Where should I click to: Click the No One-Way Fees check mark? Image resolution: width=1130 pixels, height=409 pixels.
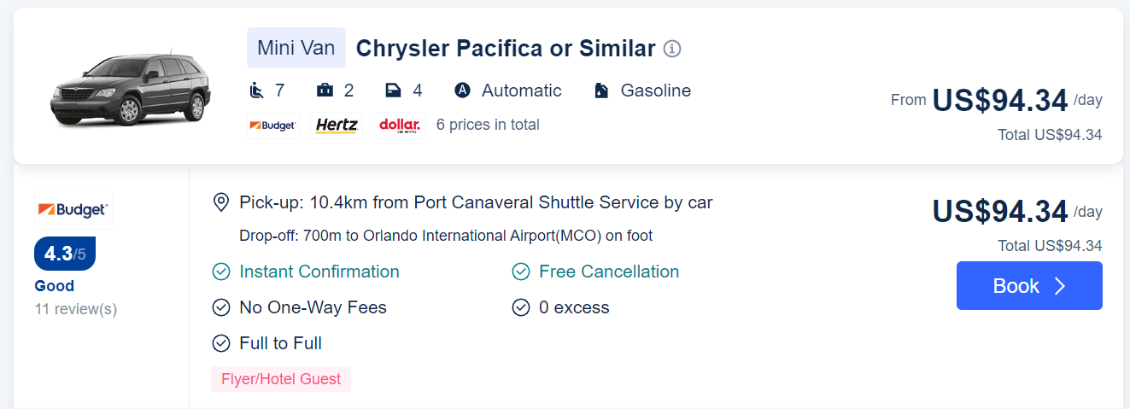click(221, 307)
